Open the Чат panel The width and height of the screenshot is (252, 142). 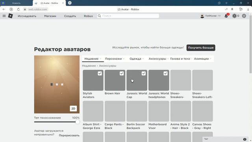225,139
